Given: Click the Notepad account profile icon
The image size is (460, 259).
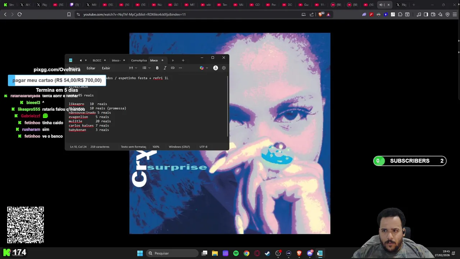Looking at the screenshot, I should click(216, 68).
